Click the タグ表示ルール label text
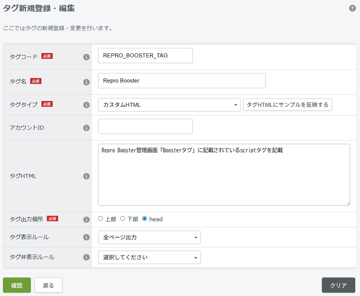This screenshot has height=296, width=360. [x=29, y=237]
